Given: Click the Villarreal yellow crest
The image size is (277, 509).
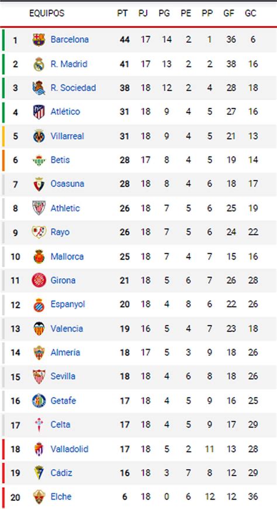Looking at the screenshot, I should tap(39, 136).
